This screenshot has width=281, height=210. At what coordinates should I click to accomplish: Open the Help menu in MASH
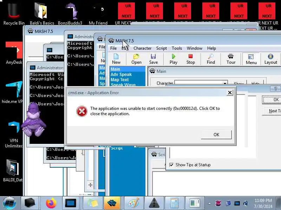pyautogui.click(x=211, y=48)
